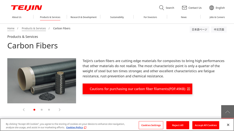Close the cookie banner with X
The height and width of the screenshot is (131, 234).
(228, 125)
